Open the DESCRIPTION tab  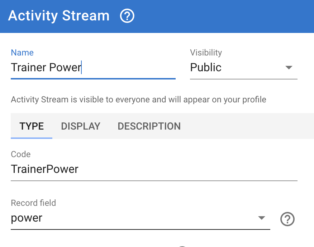pyautogui.click(x=149, y=126)
